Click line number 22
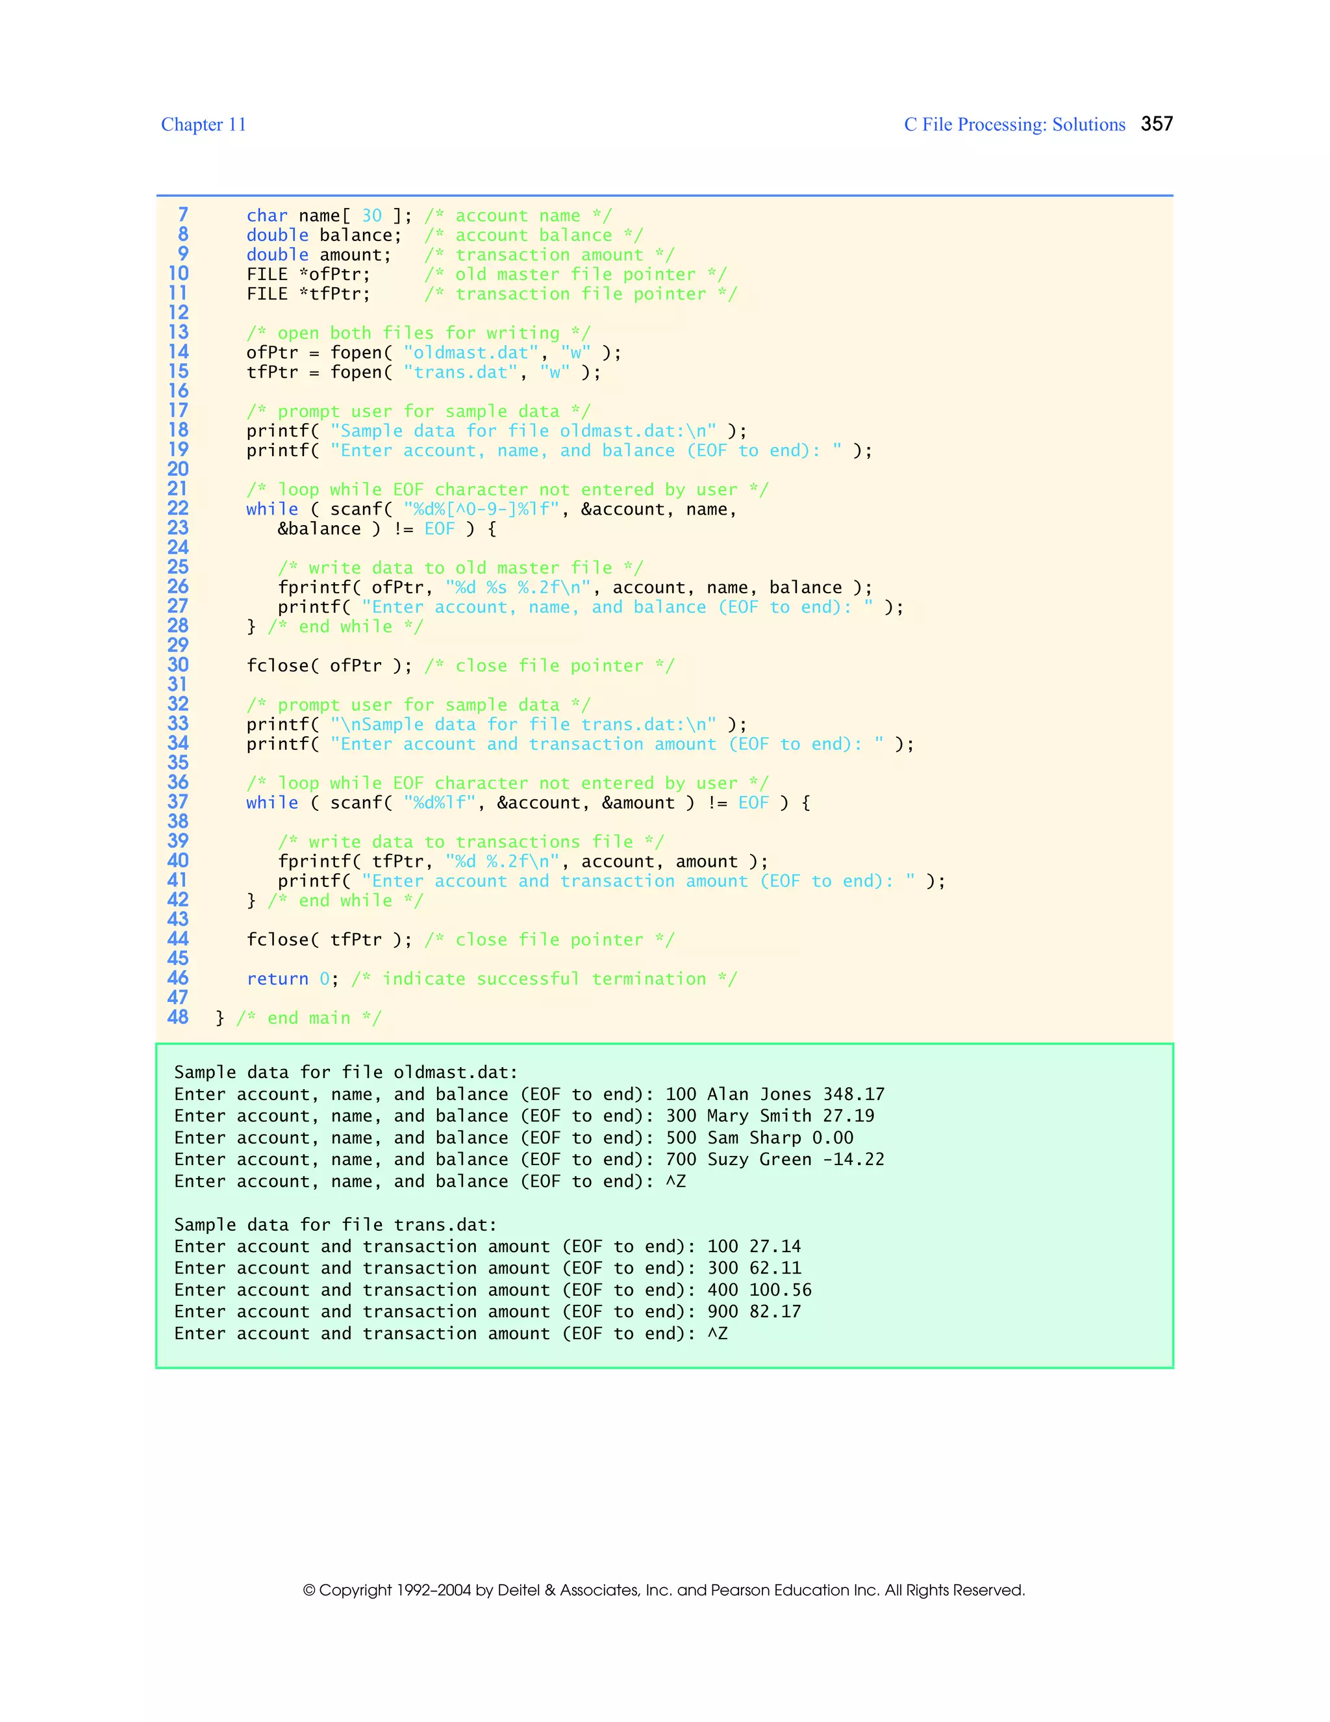1330x1722 pixels. tap(178, 509)
